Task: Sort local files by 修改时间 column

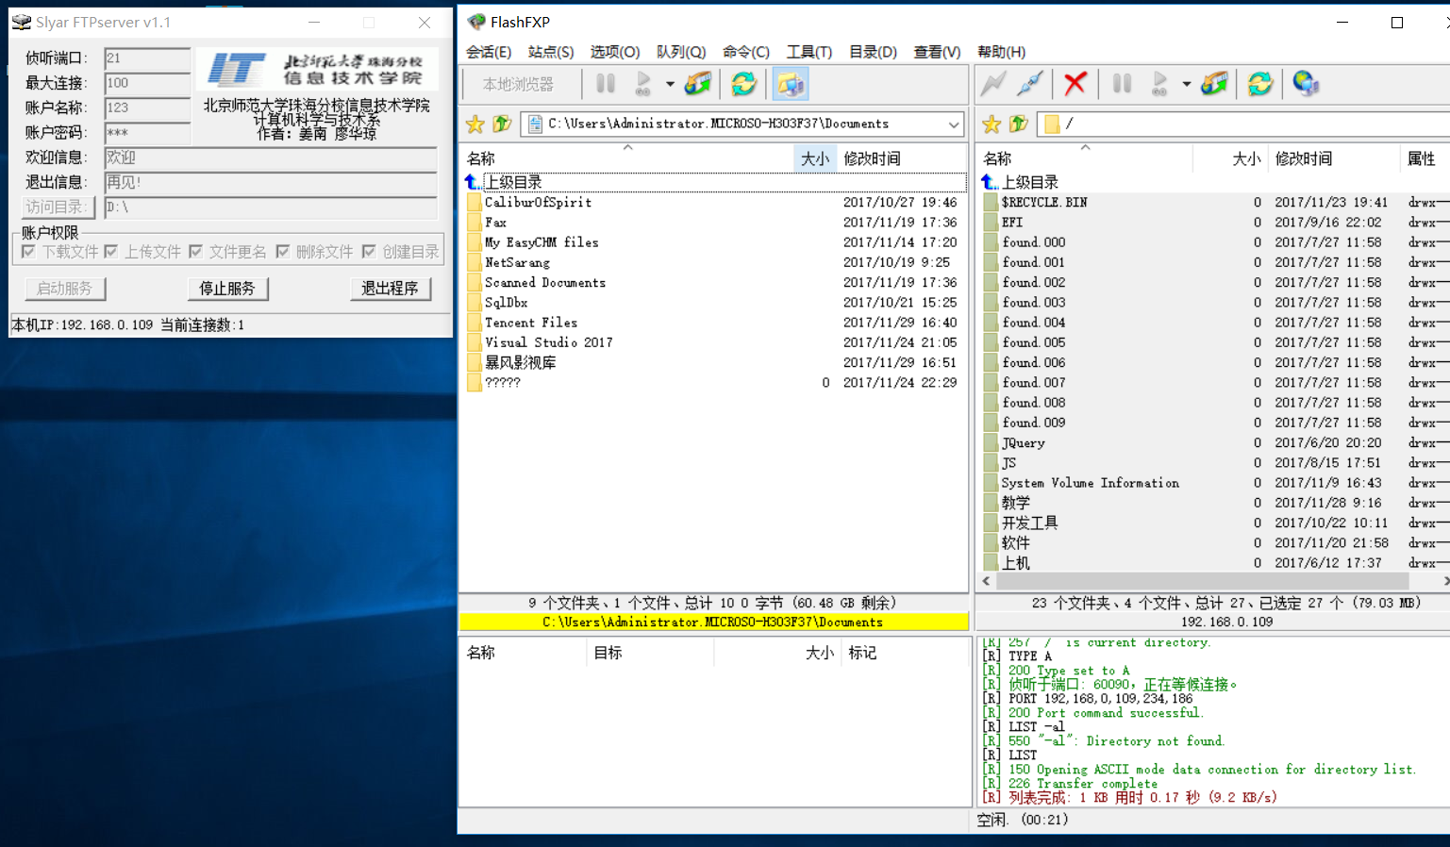Action: point(872,158)
